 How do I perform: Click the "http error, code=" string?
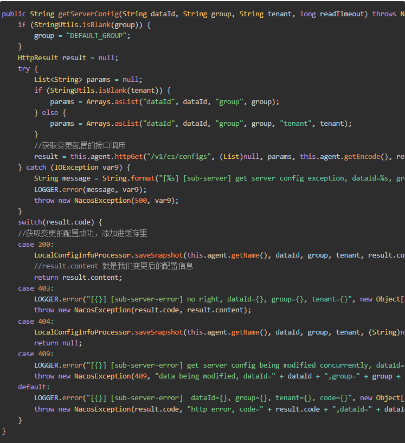coord(225,409)
